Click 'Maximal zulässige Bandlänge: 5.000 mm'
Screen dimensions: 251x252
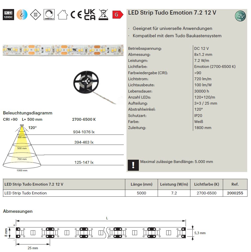pos(177,162)
